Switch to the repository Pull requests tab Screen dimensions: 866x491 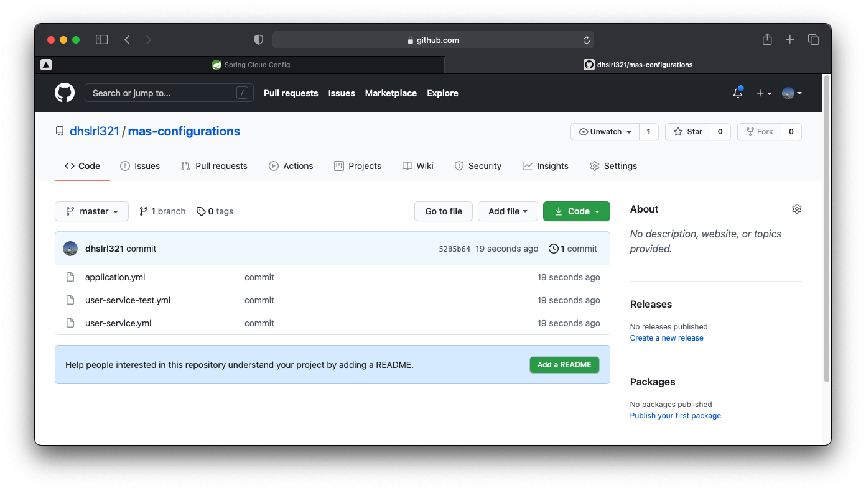click(x=214, y=166)
